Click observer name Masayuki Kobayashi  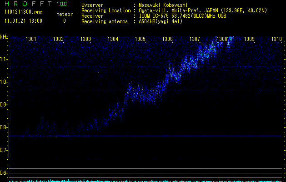[163, 5]
